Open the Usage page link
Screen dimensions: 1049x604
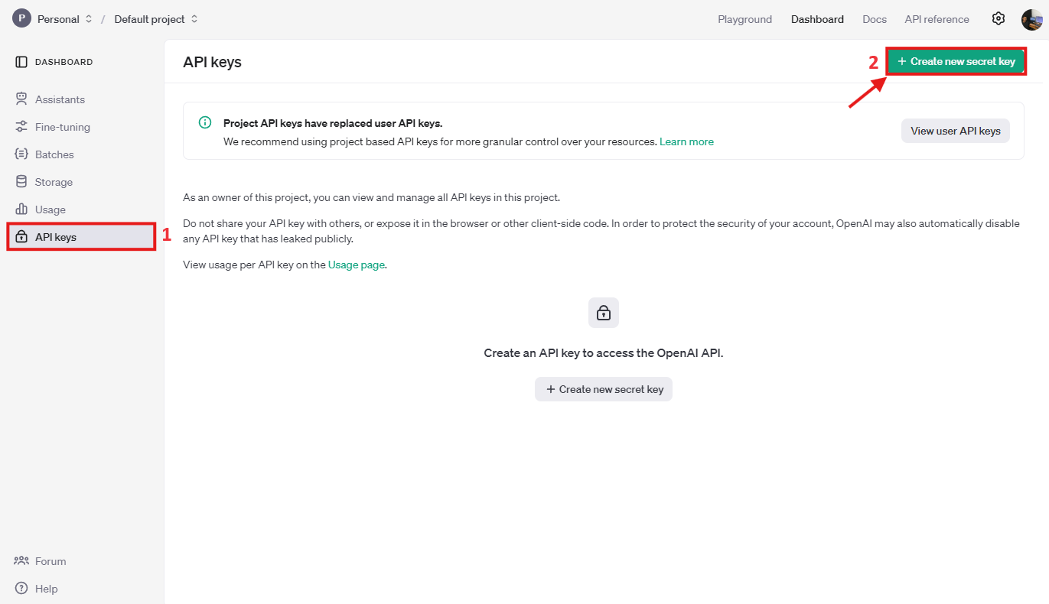pyautogui.click(x=356, y=265)
